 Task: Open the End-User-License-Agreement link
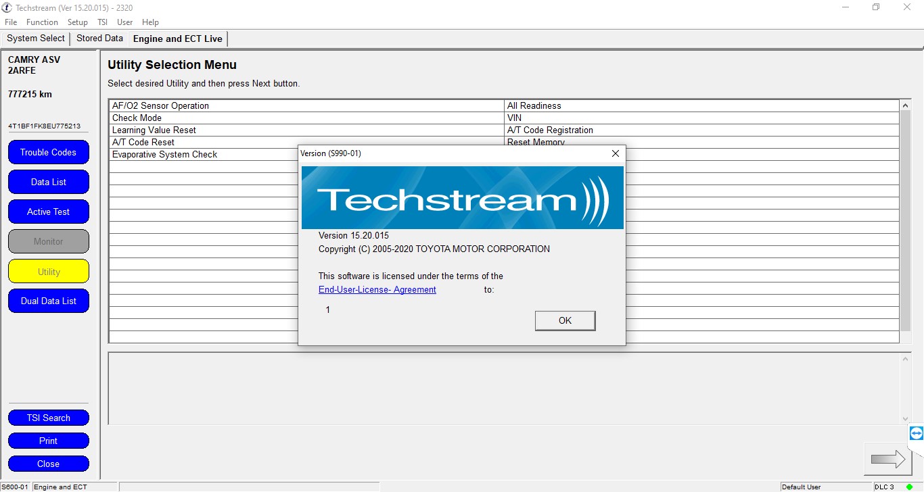377,289
